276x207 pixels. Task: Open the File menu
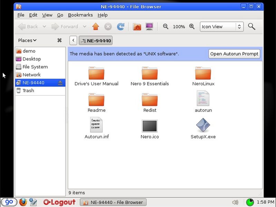pos(21,15)
